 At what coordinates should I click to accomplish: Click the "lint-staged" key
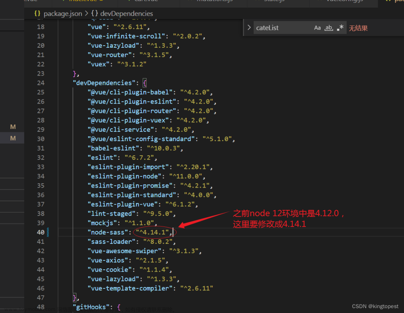[x=112, y=214]
